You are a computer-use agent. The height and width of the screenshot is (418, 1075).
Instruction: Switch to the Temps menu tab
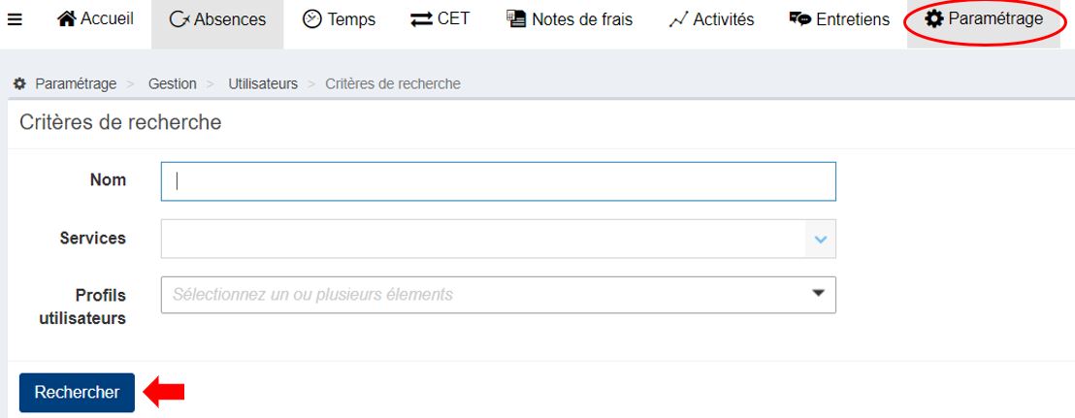340,19
